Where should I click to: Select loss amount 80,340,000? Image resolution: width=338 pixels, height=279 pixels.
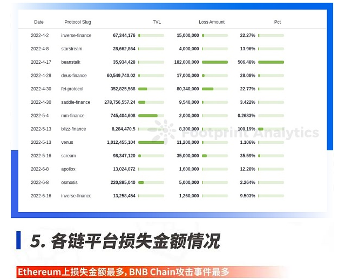point(188,89)
